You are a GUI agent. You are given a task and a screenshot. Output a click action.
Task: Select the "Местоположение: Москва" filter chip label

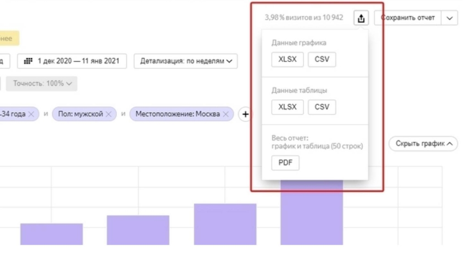(x=178, y=114)
